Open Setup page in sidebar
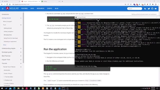 coord(4,45)
